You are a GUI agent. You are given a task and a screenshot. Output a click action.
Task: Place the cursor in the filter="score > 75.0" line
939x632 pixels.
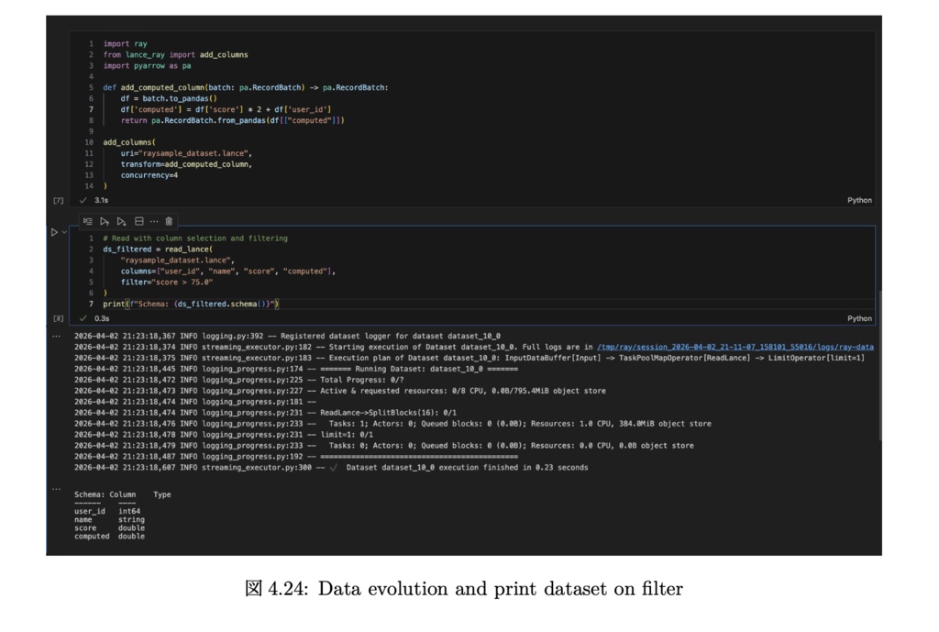(x=165, y=281)
